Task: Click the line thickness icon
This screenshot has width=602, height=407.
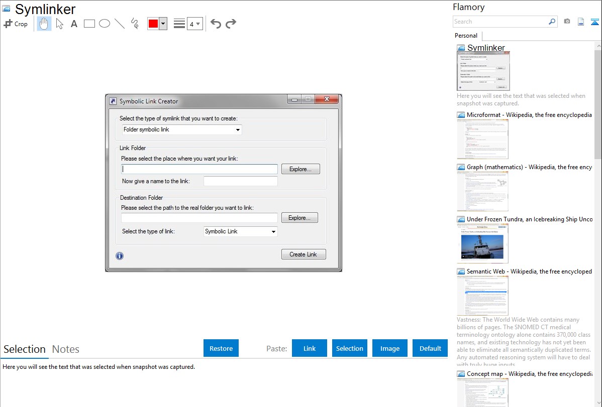Action: (x=179, y=24)
